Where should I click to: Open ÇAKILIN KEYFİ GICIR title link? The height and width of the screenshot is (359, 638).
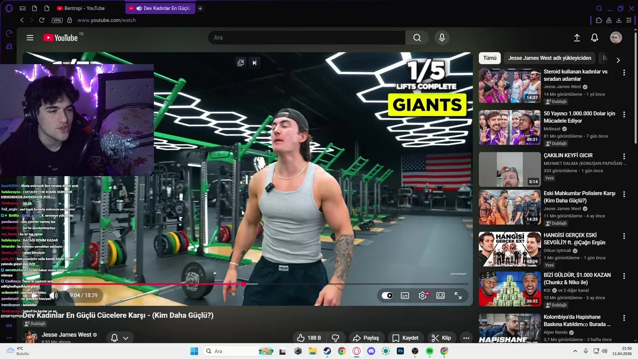[568, 156]
